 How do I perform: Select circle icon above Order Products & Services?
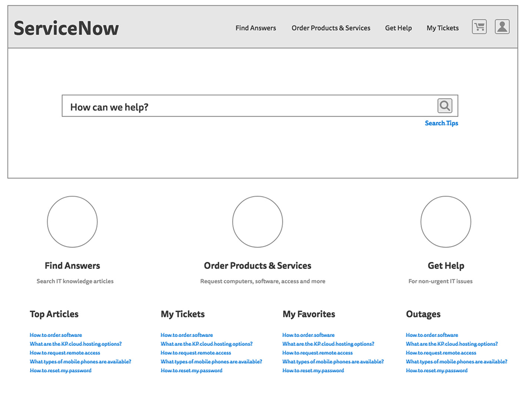click(x=257, y=222)
